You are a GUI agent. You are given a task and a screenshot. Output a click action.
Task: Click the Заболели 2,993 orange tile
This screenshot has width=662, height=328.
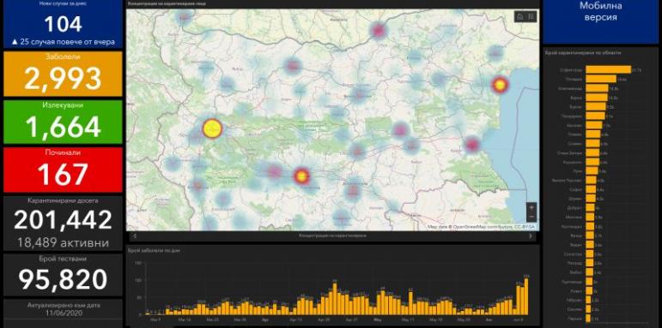tap(63, 75)
